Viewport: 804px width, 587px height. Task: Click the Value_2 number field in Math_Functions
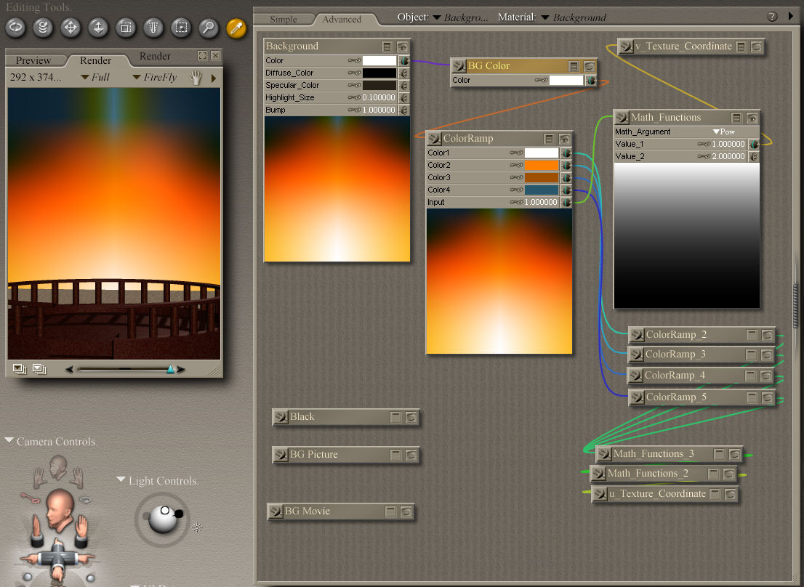(x=728, y=156)
